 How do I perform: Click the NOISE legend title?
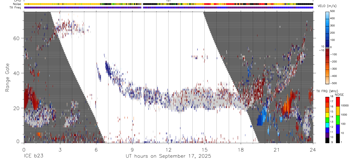[x=339, y=95]
